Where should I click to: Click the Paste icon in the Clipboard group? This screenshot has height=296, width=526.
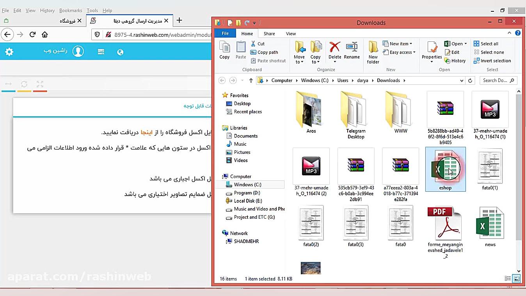(241, 51)
